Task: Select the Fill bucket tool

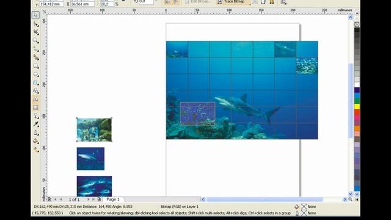Action: pyautogui.click(x=35, y=141)
